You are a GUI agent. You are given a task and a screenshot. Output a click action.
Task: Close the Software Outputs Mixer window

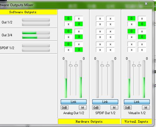click(x=146, y=4)
